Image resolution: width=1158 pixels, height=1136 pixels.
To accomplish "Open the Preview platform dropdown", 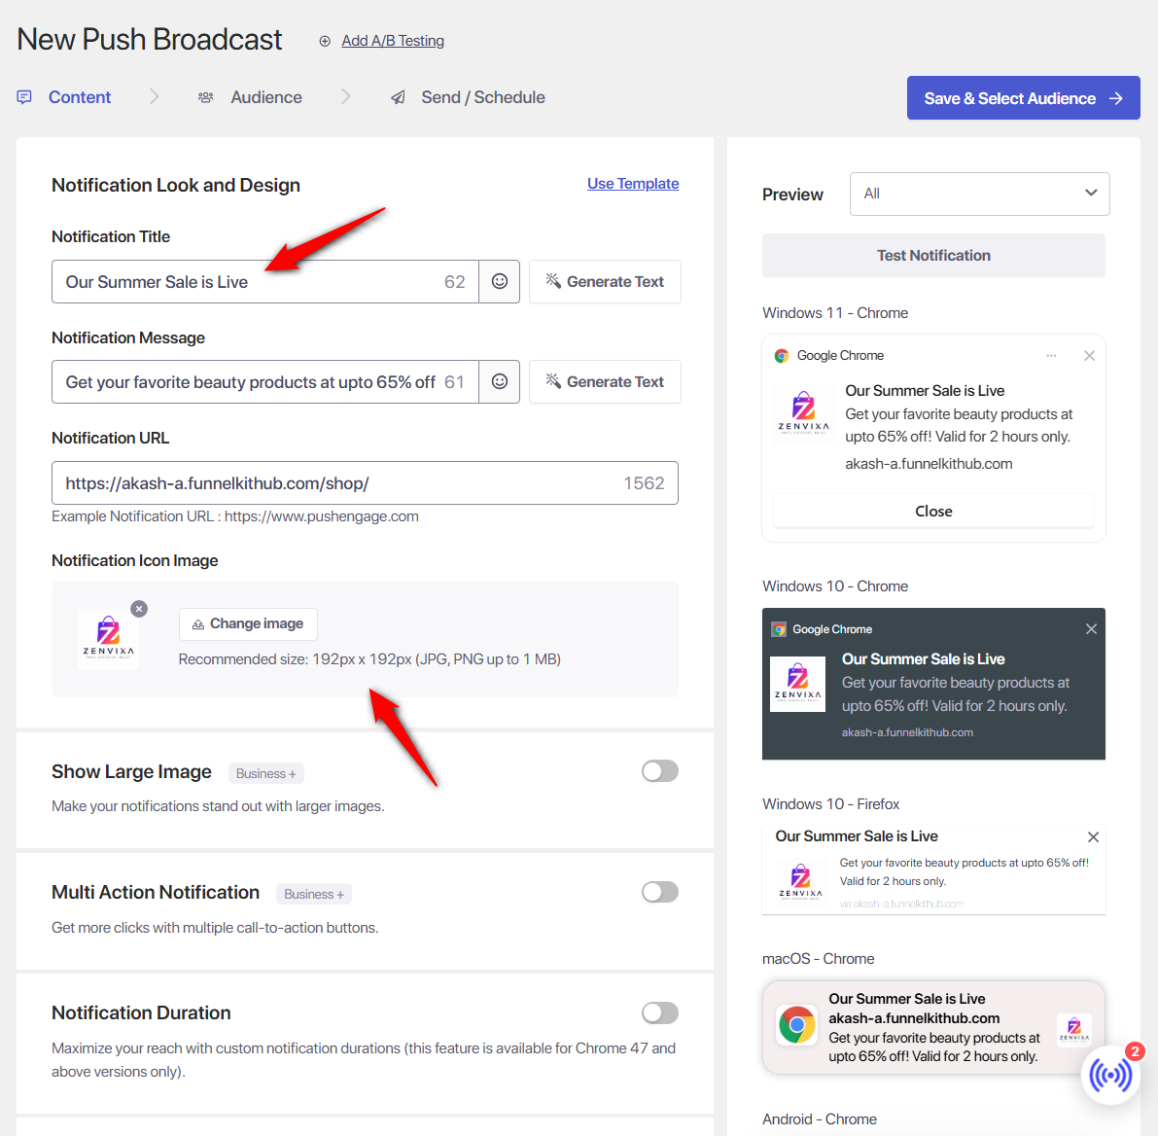I will click(x=979, y=194).
